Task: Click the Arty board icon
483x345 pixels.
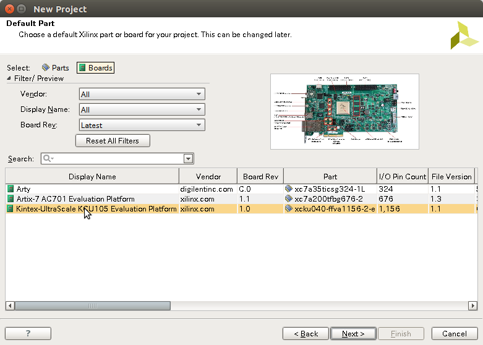Action: (x=11, y=189)
